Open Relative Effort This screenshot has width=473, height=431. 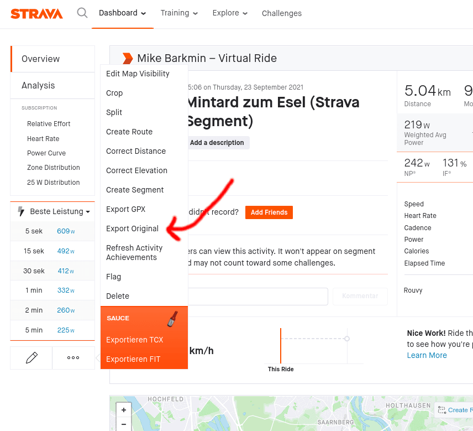point(49,124)
